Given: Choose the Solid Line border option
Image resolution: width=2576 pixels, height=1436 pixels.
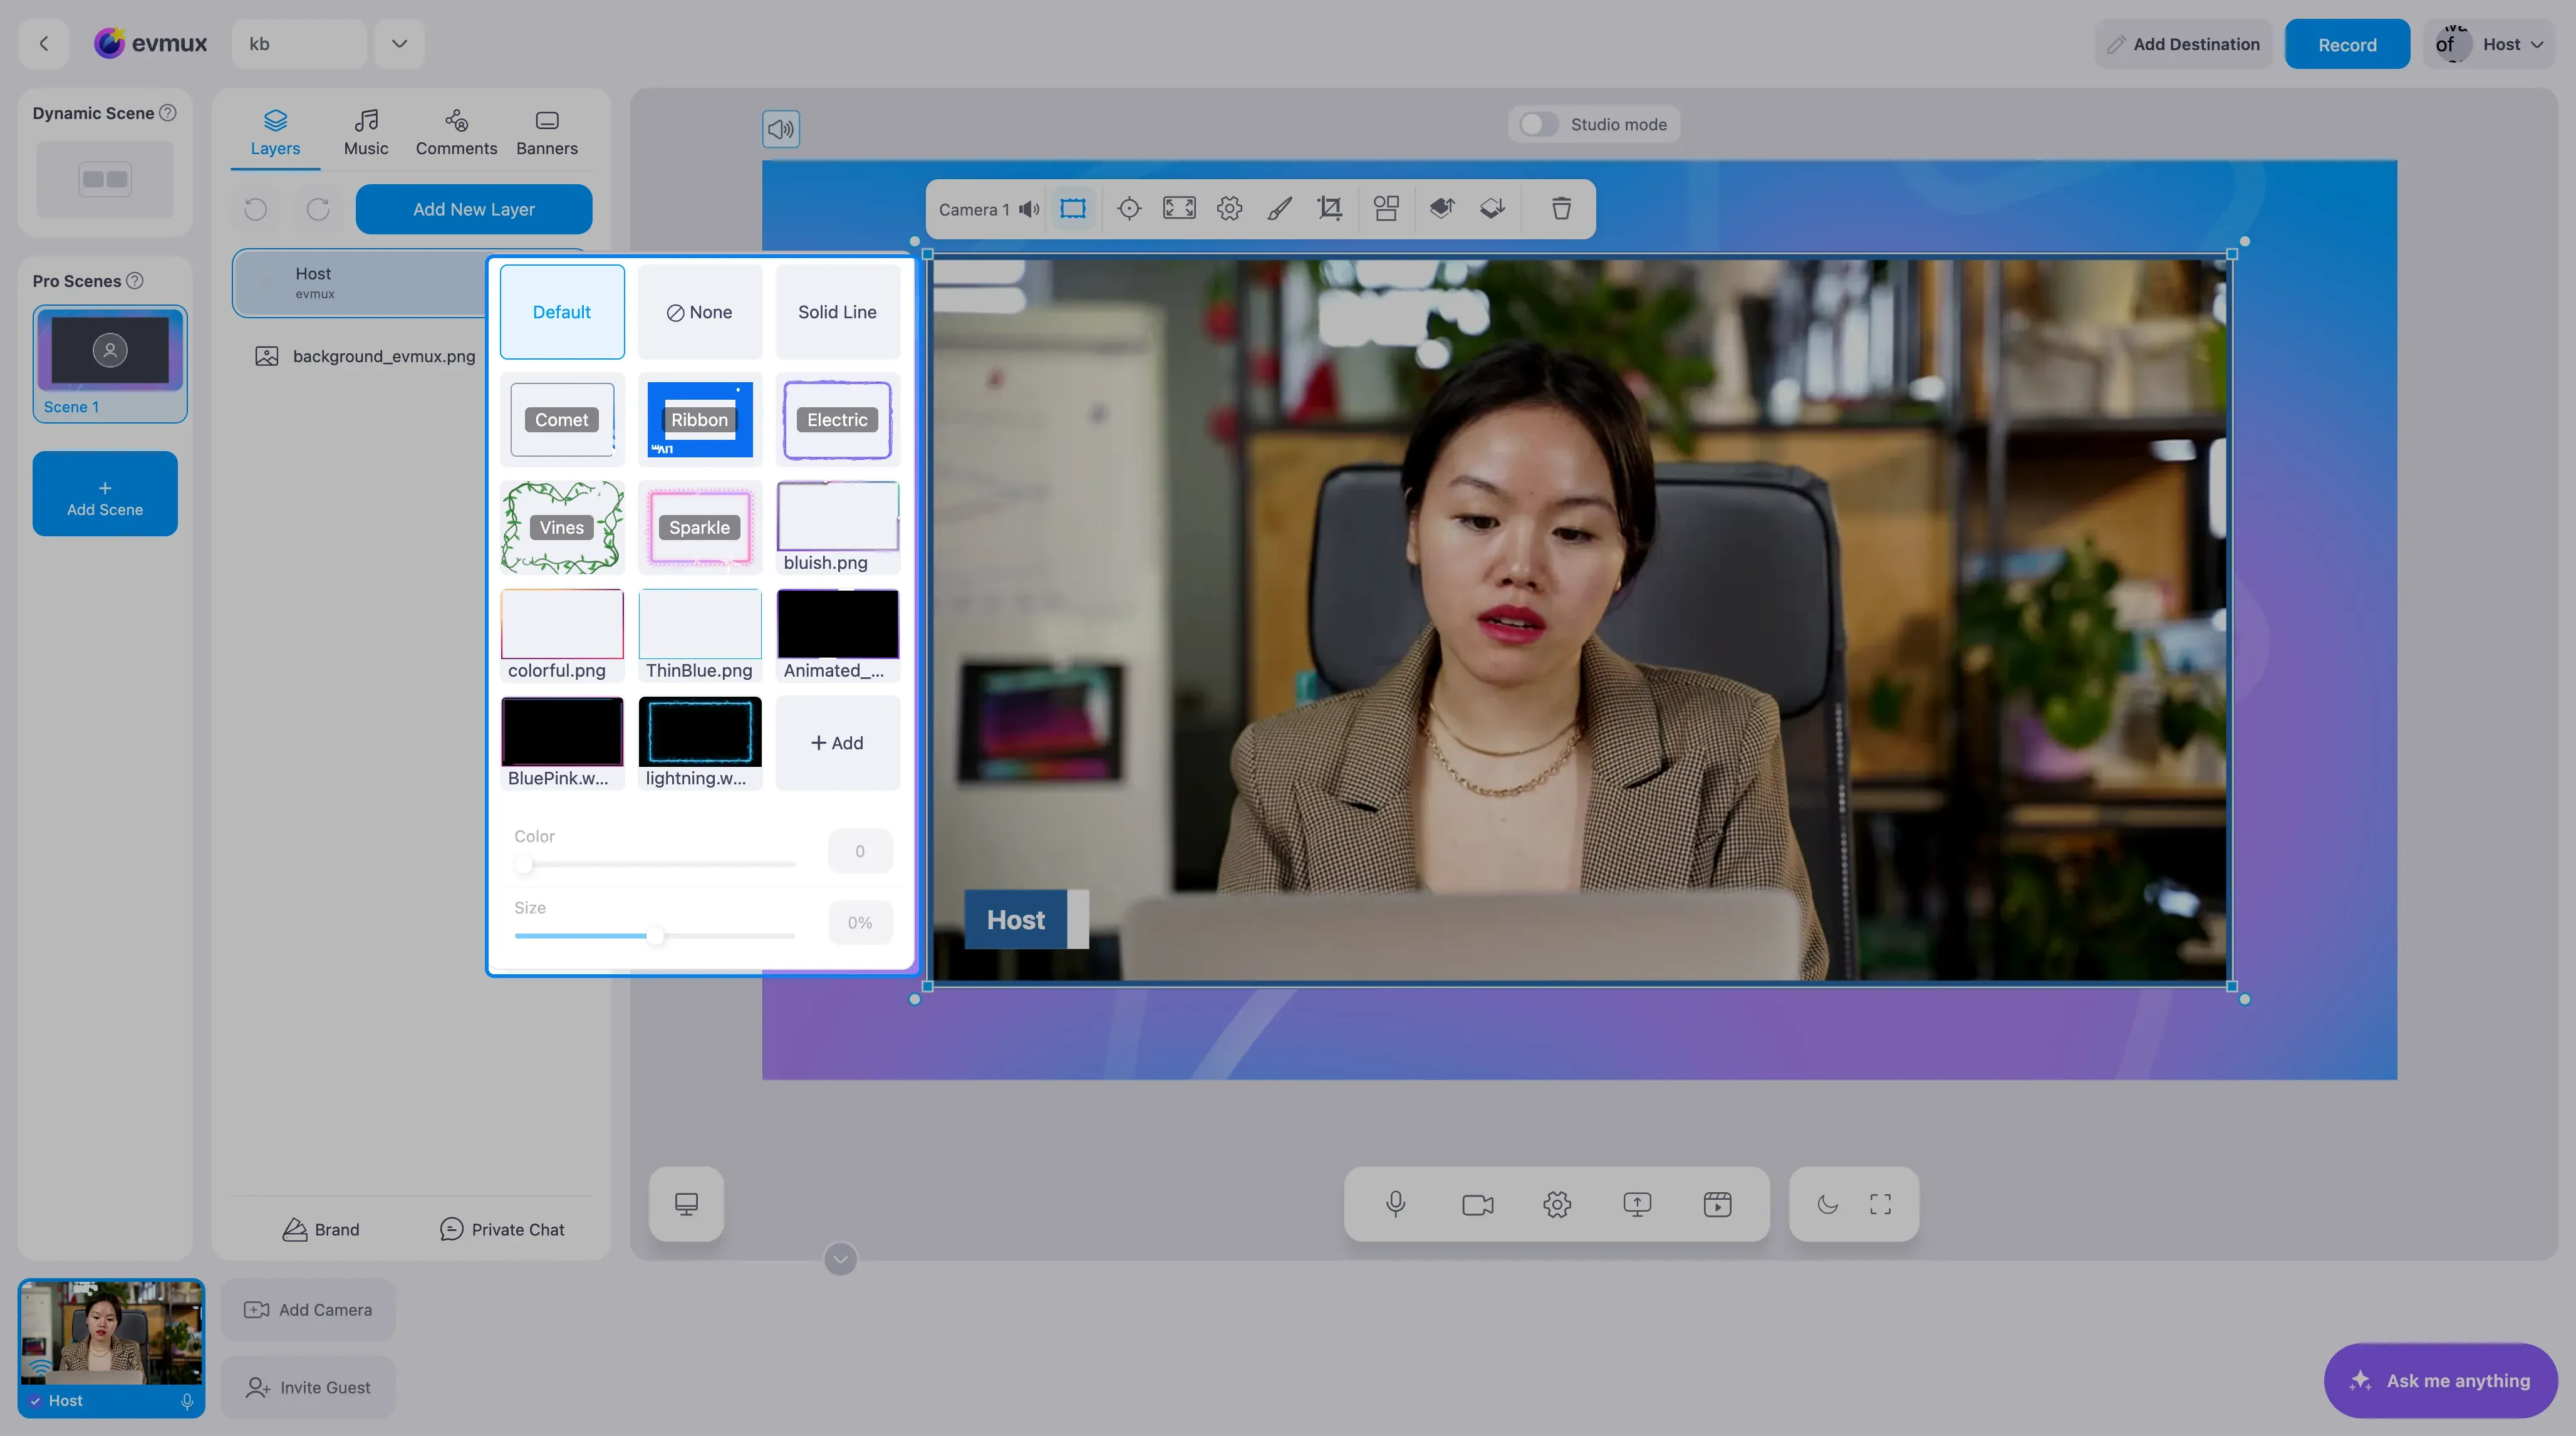Looking at the screenshot, I should 838,312.
